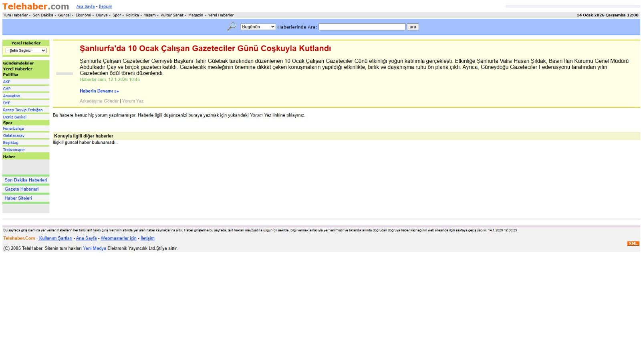Click the Kullanım Şartları footer link
Screen dimensions: 641x350
pos(55,238)
